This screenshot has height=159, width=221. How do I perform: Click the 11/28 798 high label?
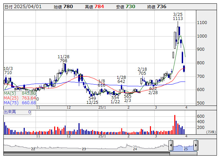pyautogui.click(x=63, y=59)
